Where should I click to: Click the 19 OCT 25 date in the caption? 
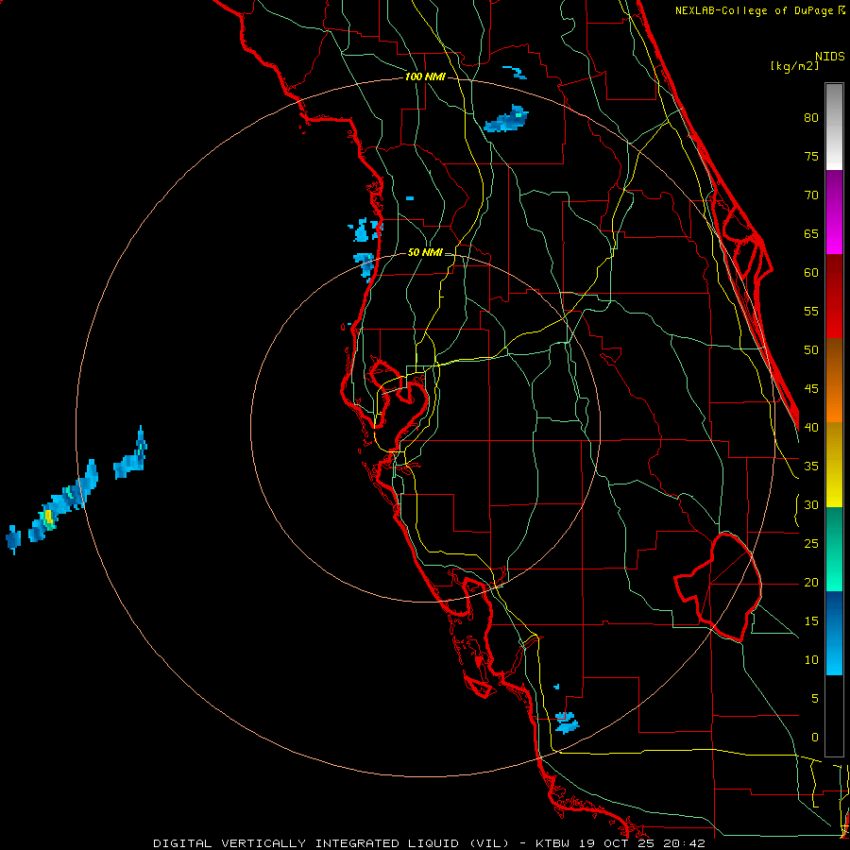(619, 843)
